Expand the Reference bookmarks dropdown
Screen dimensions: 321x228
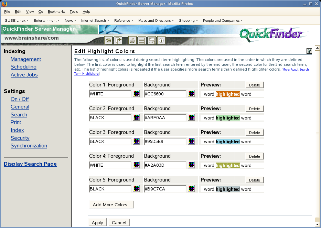point(124,20)
